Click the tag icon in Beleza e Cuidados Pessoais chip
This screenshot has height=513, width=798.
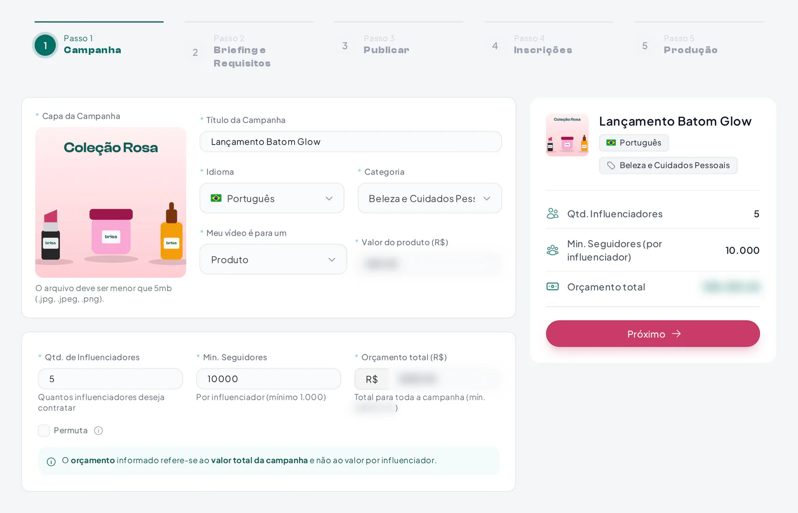(x=611, y=166)
